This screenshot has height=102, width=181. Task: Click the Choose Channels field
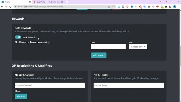click(x=50, y=85)
